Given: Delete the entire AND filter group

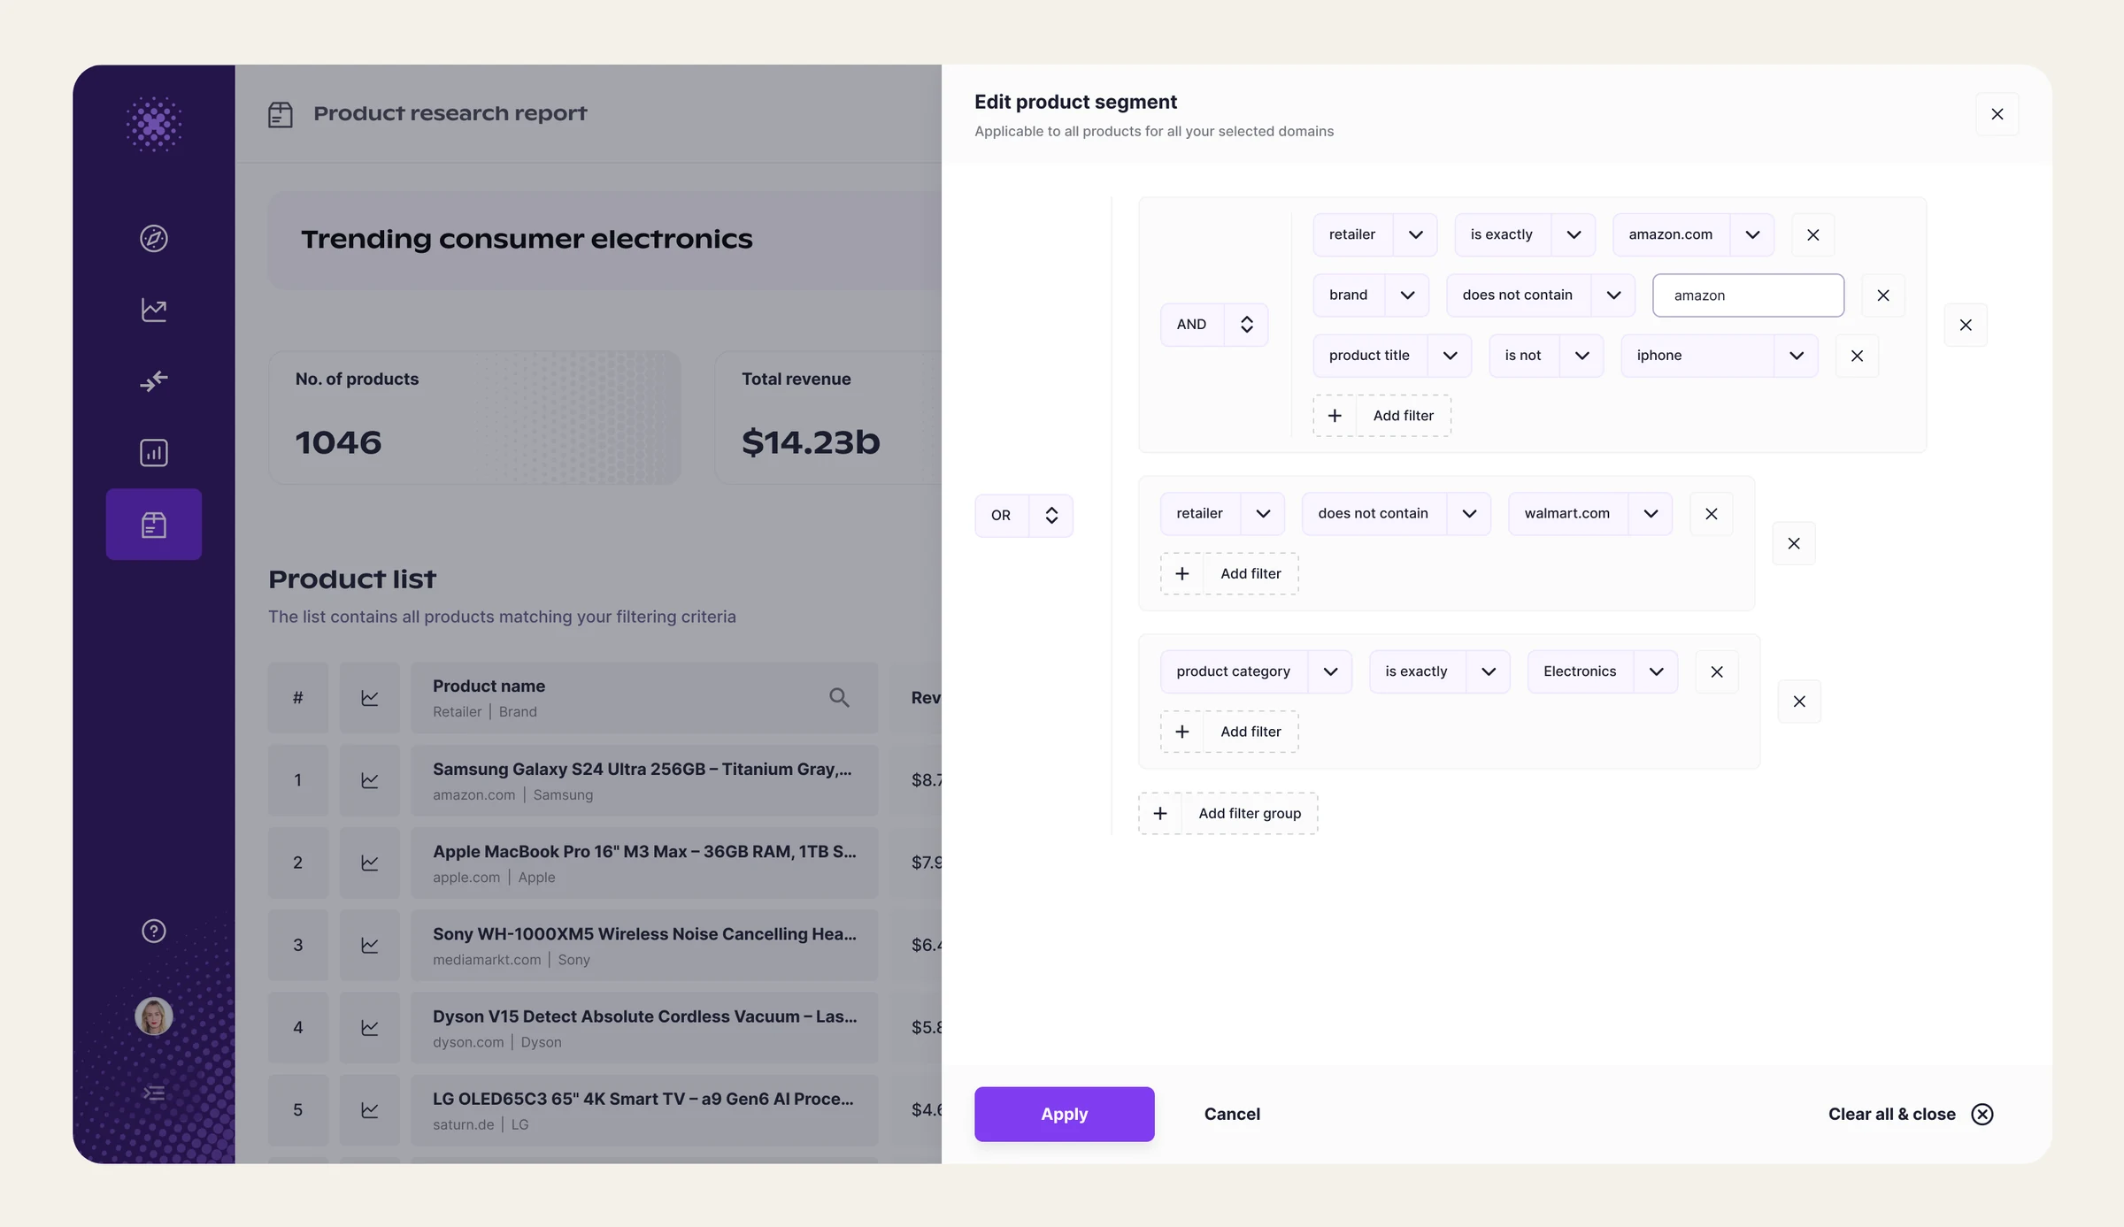Looking at the screenshot, I should click(x=1966, y=325).
